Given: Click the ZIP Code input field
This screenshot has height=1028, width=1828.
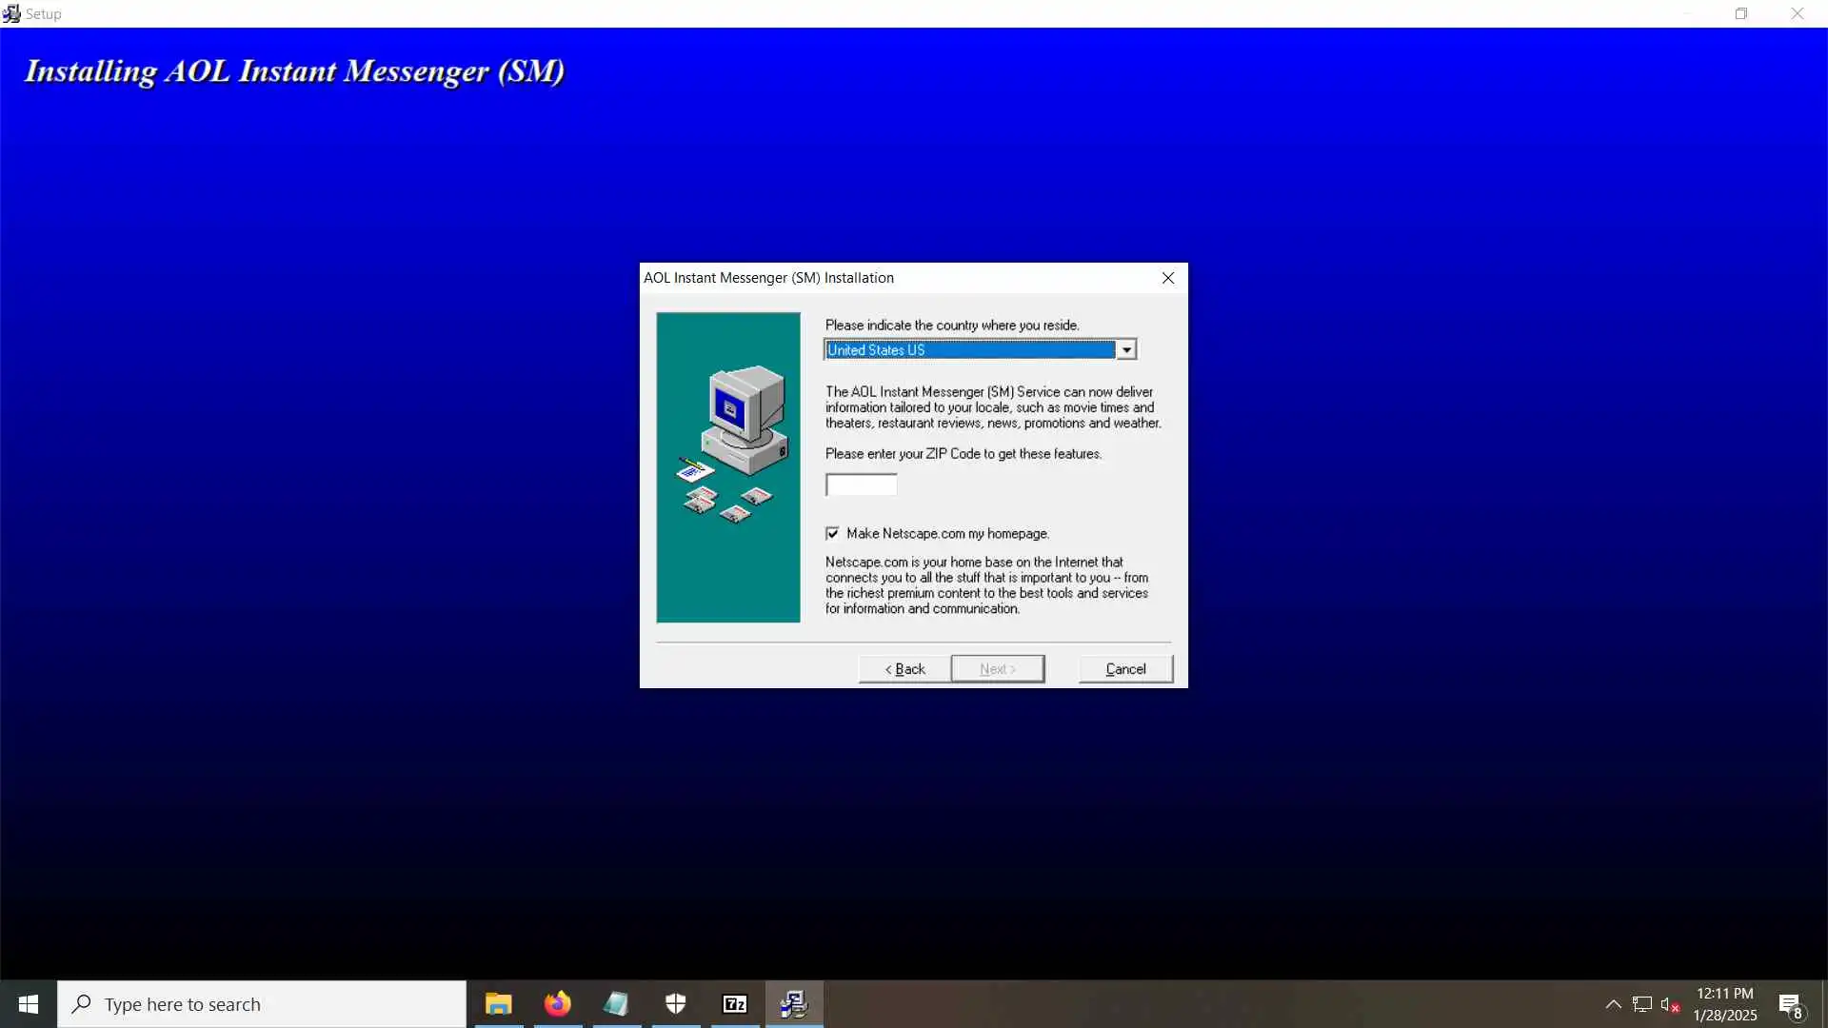Looking at the screenshot, I should tap(861, 485).
